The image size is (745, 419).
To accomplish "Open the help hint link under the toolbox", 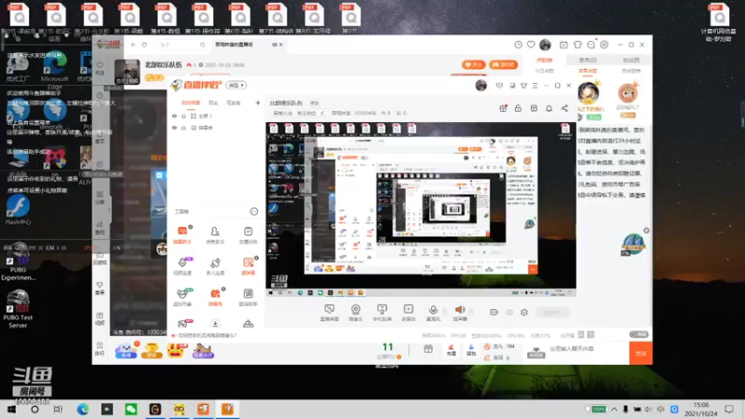I will coord(205,335).
